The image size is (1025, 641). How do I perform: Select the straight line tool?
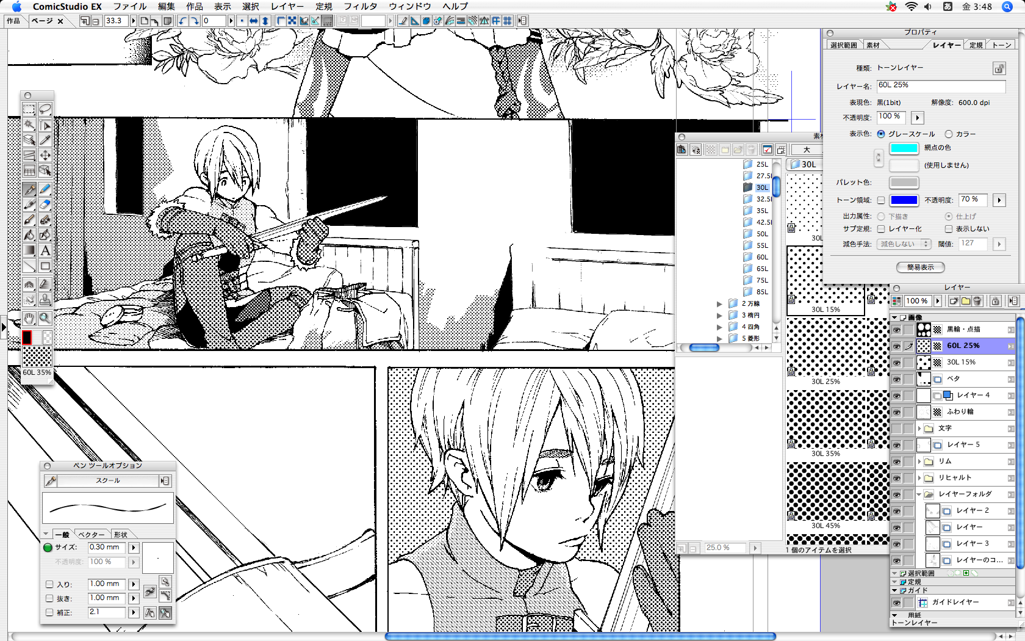coord(29,266)
